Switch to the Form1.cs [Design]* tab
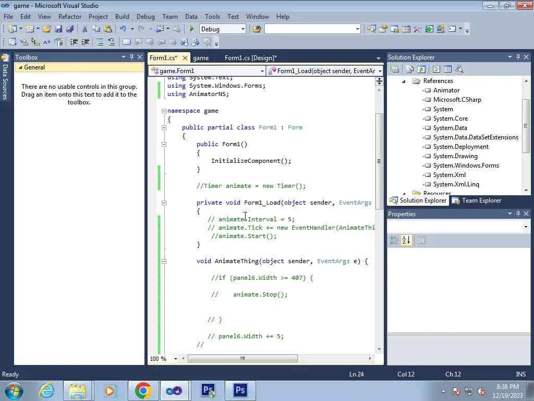Image resolution: width=534 pixels, height=401 pixels. [x=251, y=58]
